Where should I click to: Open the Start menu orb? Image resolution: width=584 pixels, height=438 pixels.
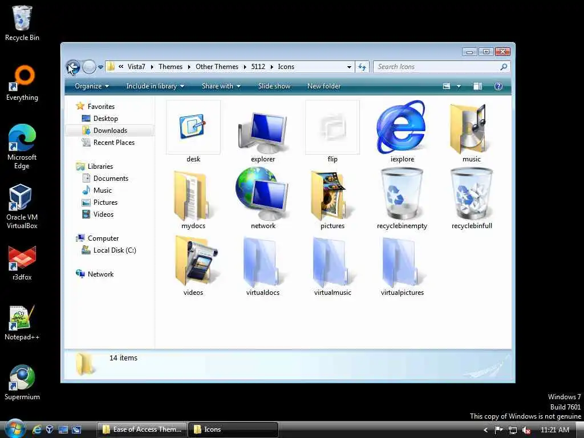[15, 429]
